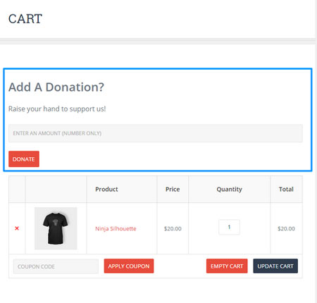Open the Ninja Silhouette product link
The height and width of the screenshot is (303, 317).
[x=116, y=228]
